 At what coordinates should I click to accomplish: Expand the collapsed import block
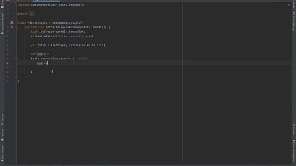(32, 13)
